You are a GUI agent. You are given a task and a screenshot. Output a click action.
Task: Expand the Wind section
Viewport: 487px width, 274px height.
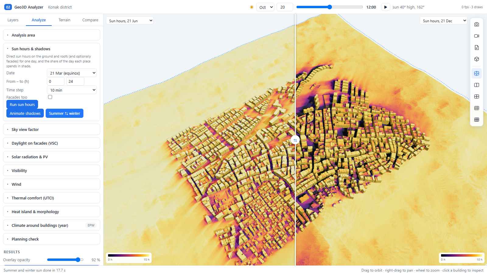[x=51, y=184]
